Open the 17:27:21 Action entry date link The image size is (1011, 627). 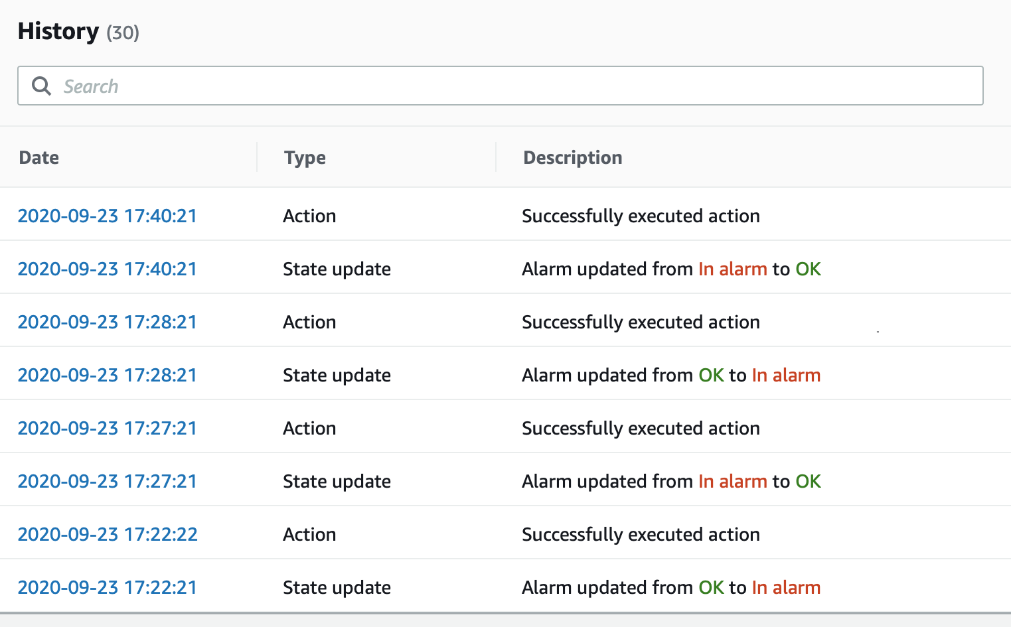107,429
